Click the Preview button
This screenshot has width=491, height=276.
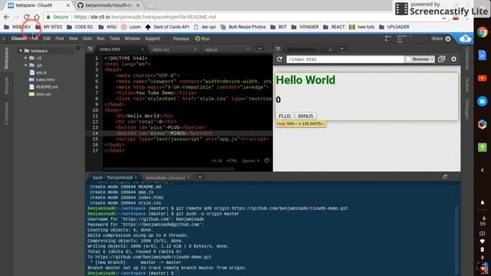[181, 39]
